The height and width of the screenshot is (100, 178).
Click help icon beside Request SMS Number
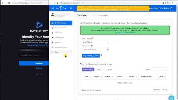click(x=101, y=55)
